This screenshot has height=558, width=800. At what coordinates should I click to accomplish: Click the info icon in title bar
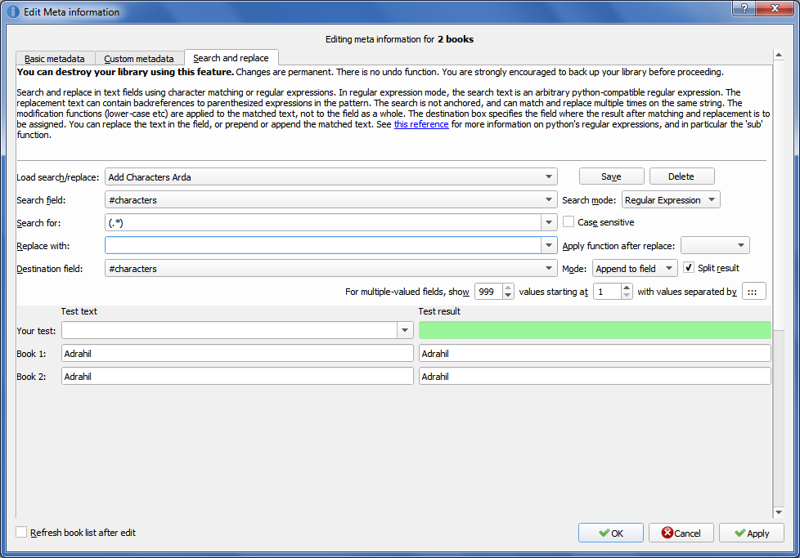[x=13, y=11]
